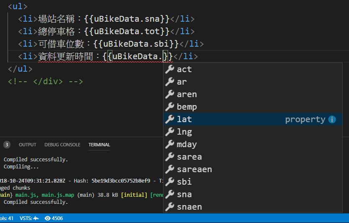349x223 pixels.
Task: Click the wrench icon beside 'aren'
Action: pyautogui.click(x=170, y=94)
